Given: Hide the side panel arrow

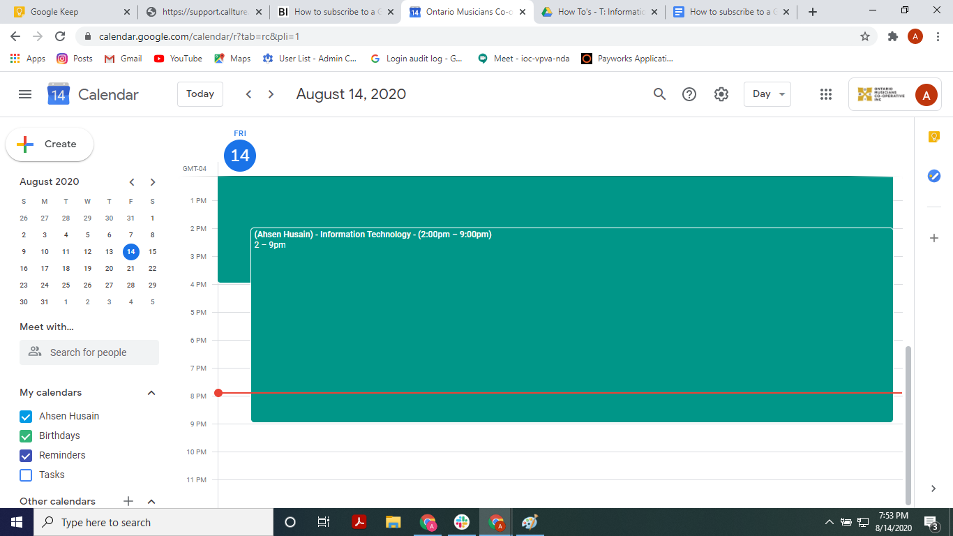Looking at the screenshot, I should pyautogui.click(x=934, y=489).
